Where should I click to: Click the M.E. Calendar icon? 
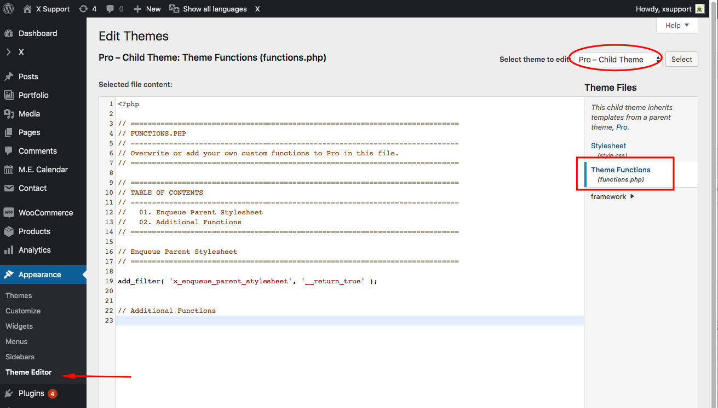9,170
